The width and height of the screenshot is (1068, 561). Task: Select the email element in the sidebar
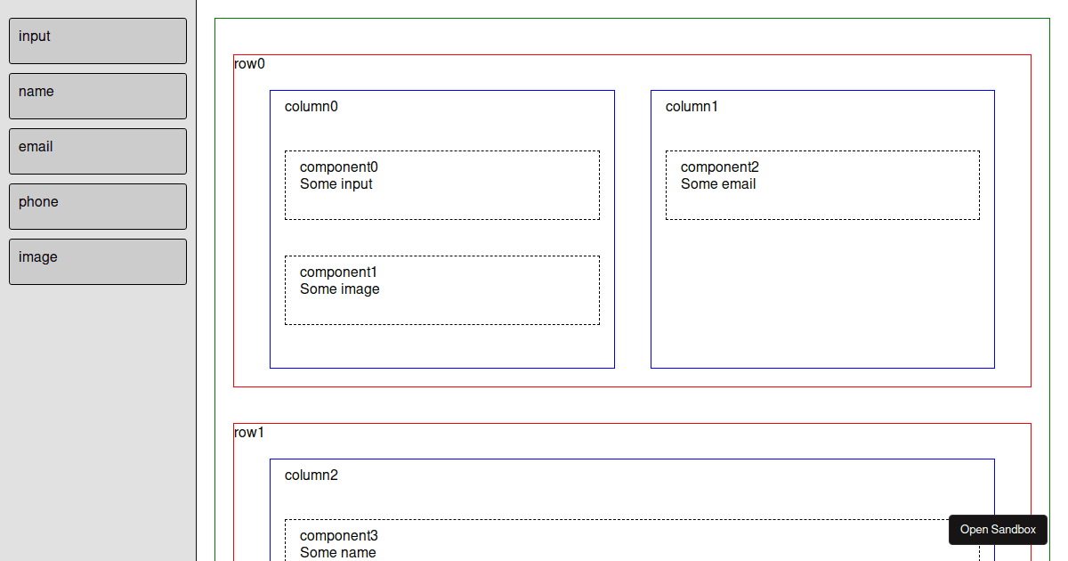pyautogui.click(x=97, y=150)
